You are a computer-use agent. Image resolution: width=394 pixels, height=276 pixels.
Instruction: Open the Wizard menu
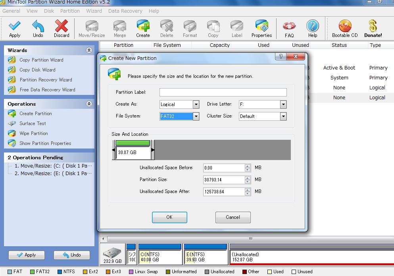coord(94,11)
